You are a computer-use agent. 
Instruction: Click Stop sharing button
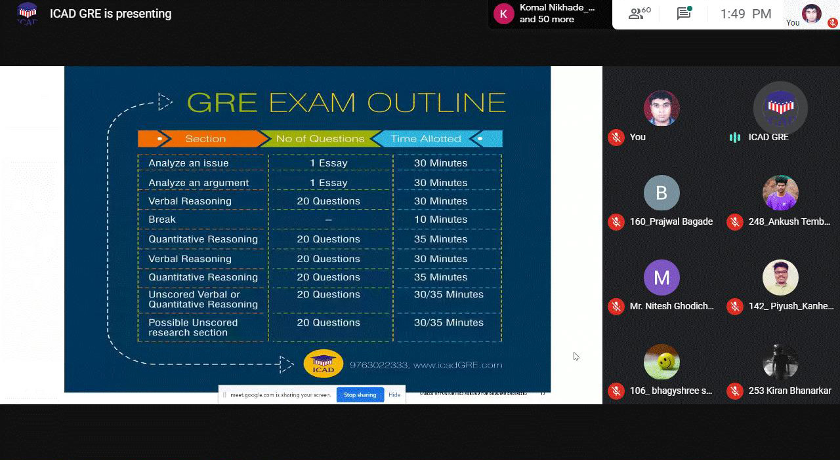coord(360,395)
